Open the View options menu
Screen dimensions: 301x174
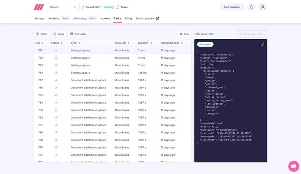click(x=184, y=34)
